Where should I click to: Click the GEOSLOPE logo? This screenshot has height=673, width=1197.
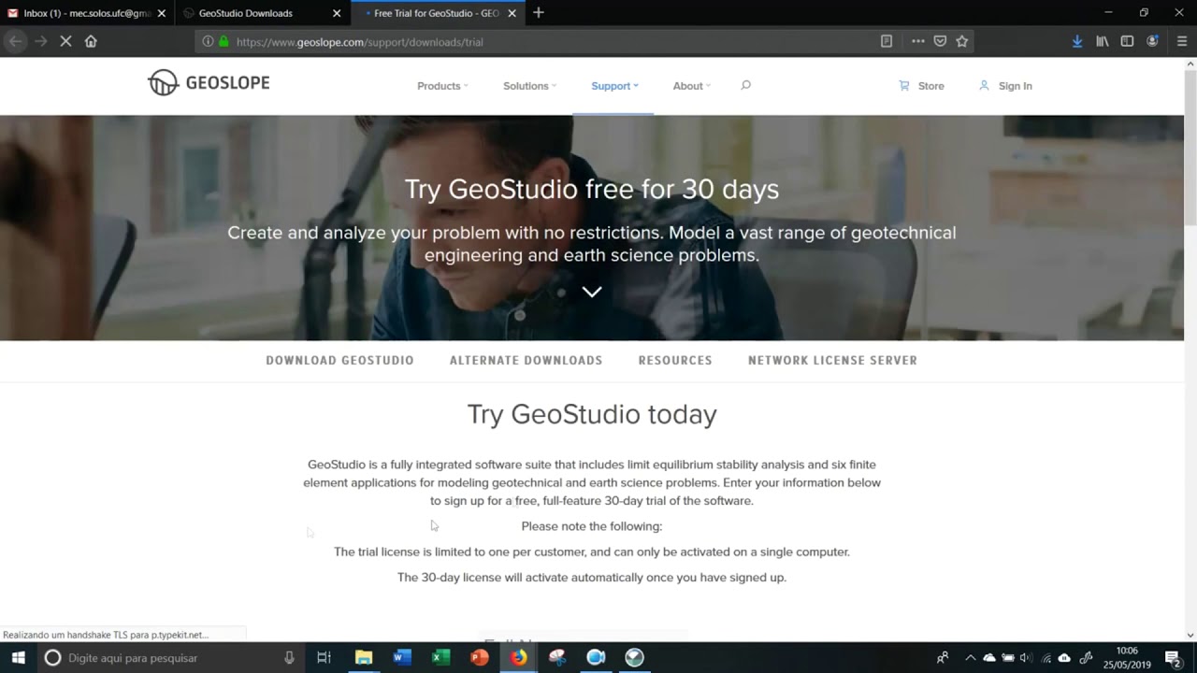209,83
